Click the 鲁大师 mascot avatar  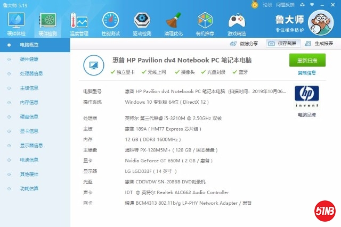321,23
